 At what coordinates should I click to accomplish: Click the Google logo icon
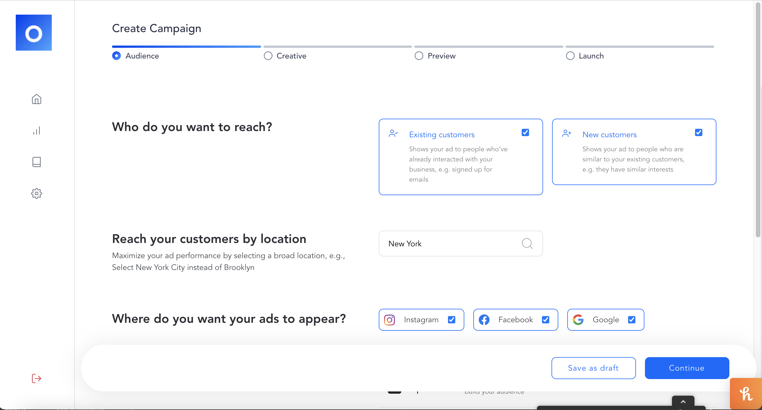coord(578,320)
